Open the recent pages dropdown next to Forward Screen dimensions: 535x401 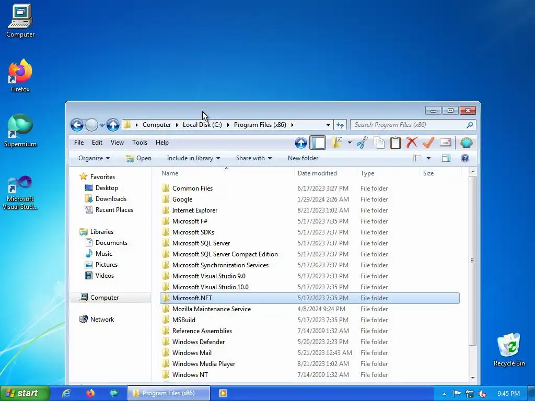click(102, 125)
